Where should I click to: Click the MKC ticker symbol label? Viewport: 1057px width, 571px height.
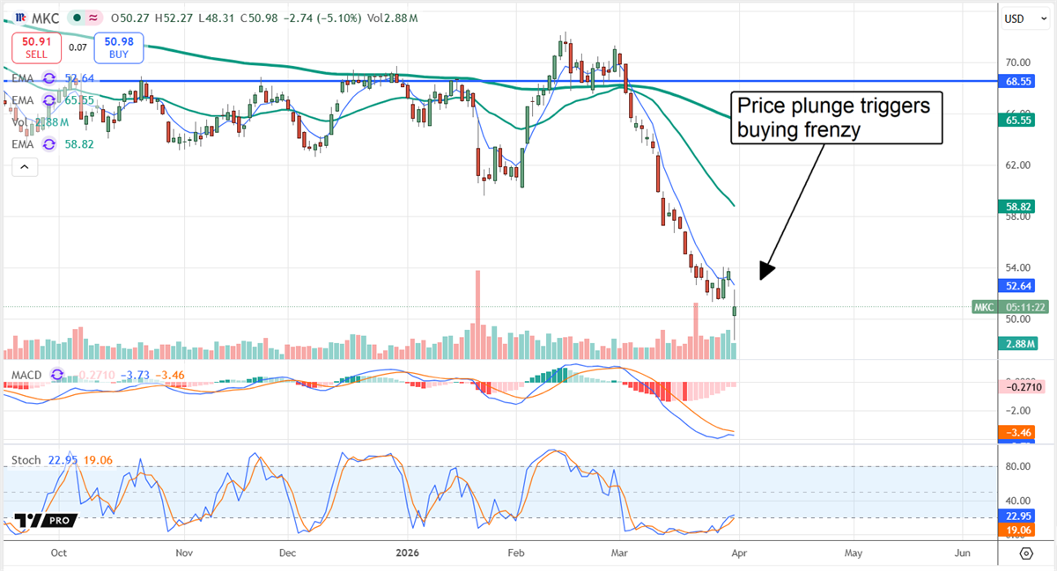point(45,18)
